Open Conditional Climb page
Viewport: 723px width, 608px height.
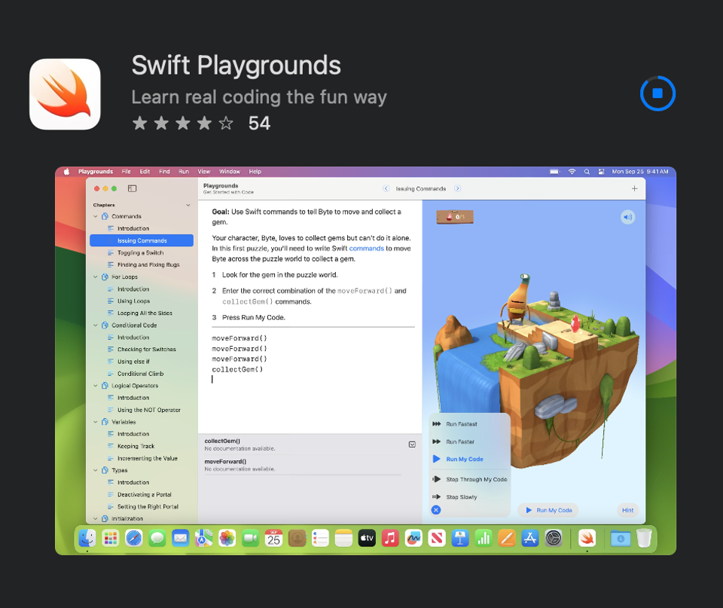142,374
